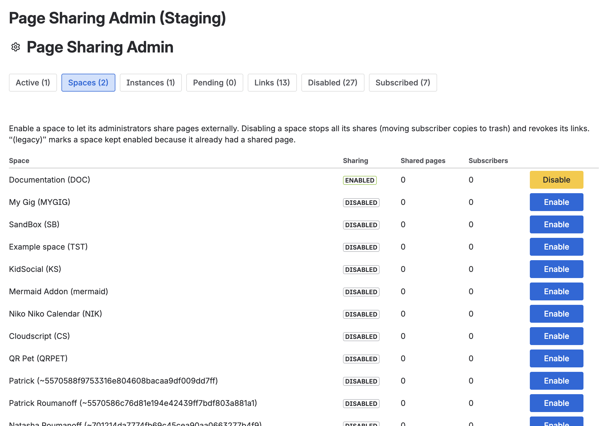Enable sharing for Mermaid Addon space
The width and height of the screenshot is (610, 426).
coord(557,291)
